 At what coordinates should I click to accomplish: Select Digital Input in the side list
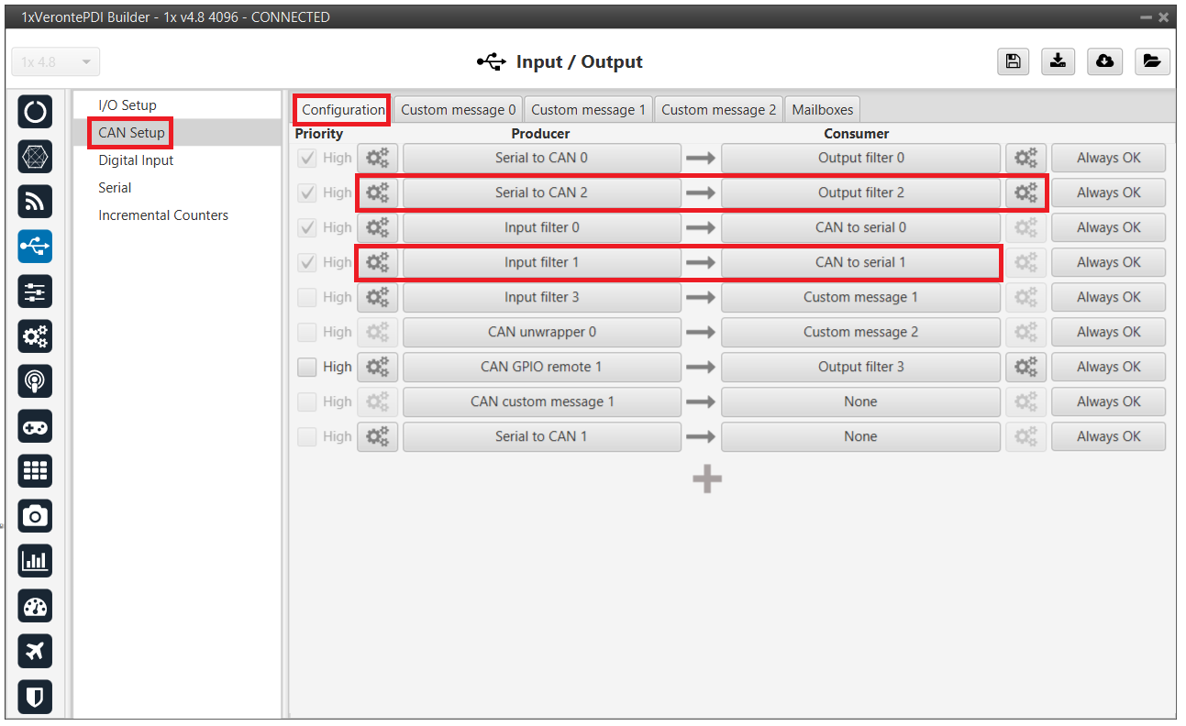click(136, 160)
